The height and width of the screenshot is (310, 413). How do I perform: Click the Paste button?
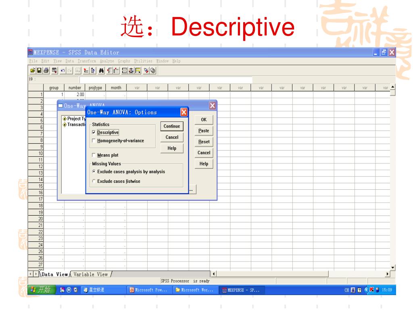204,131
